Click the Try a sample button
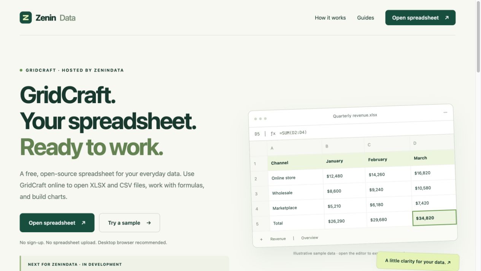Viewport: 481px width, 271px height. coord(129,223)
